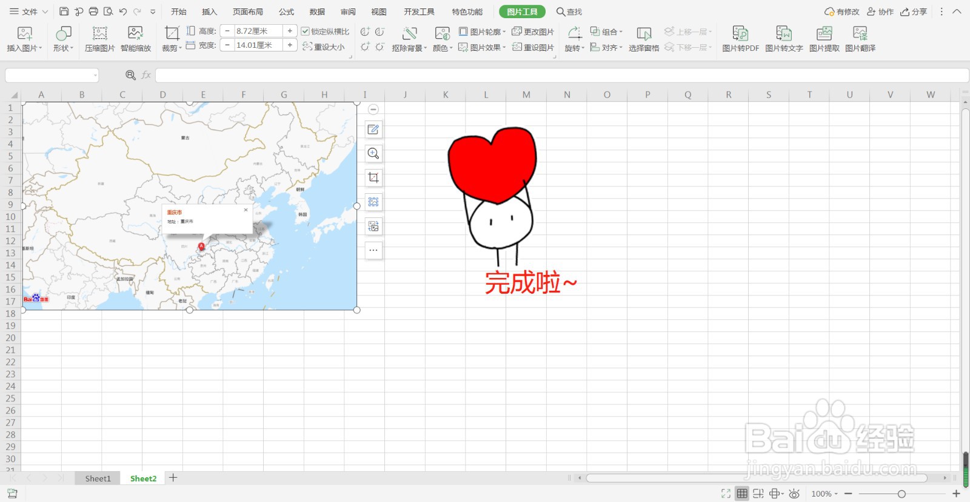Open the 页面布局 Page Layout tab

tap(248, 12)
